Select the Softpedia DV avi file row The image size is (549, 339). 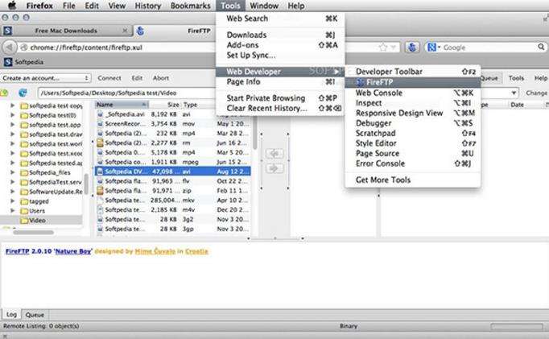coord(173,172)
